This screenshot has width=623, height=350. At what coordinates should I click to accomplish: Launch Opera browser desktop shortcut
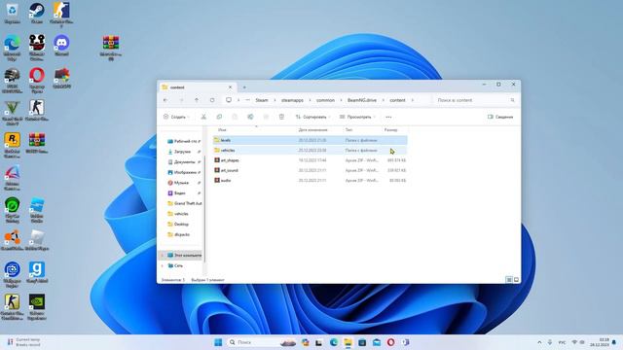pyautogui.click(x=37, y=80)
